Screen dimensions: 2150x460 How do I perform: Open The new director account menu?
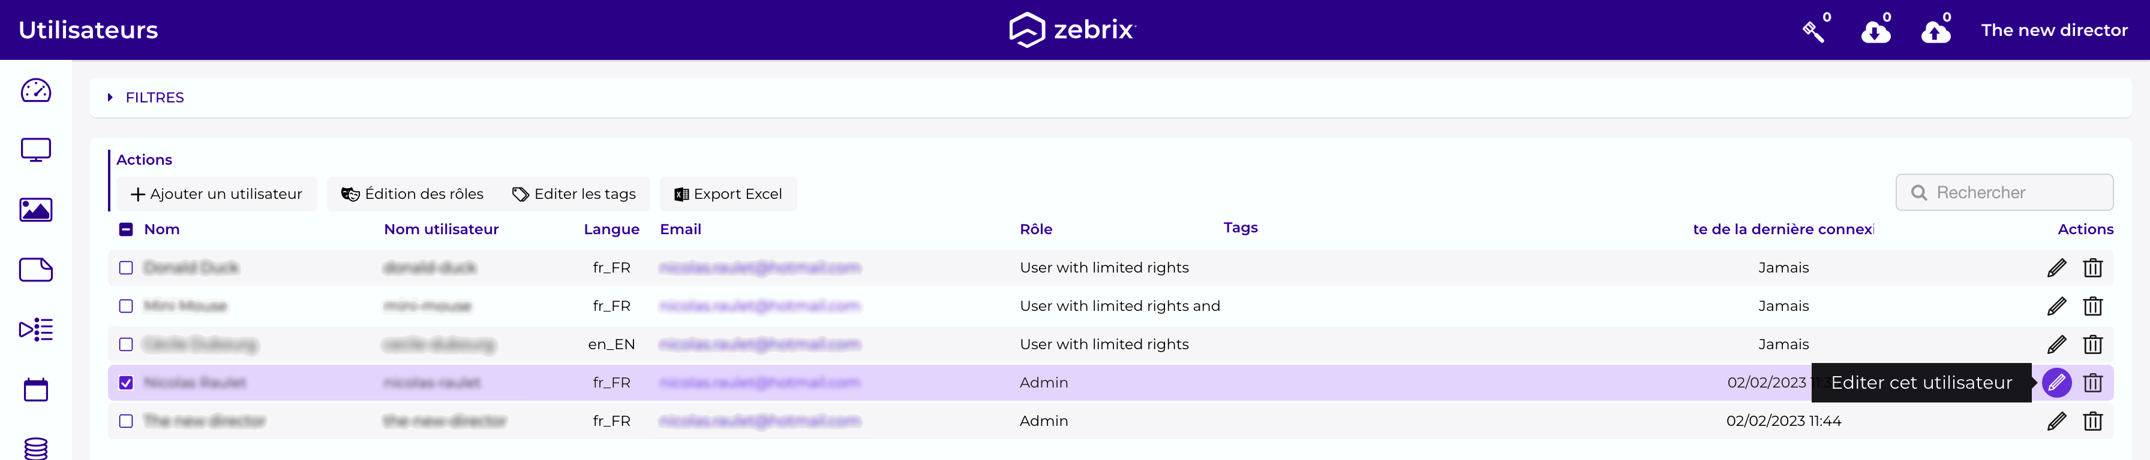[x=2054, y=30]
